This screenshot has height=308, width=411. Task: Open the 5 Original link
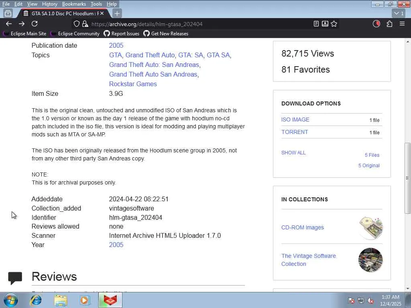pyautogui.click(x=369, y=166)
